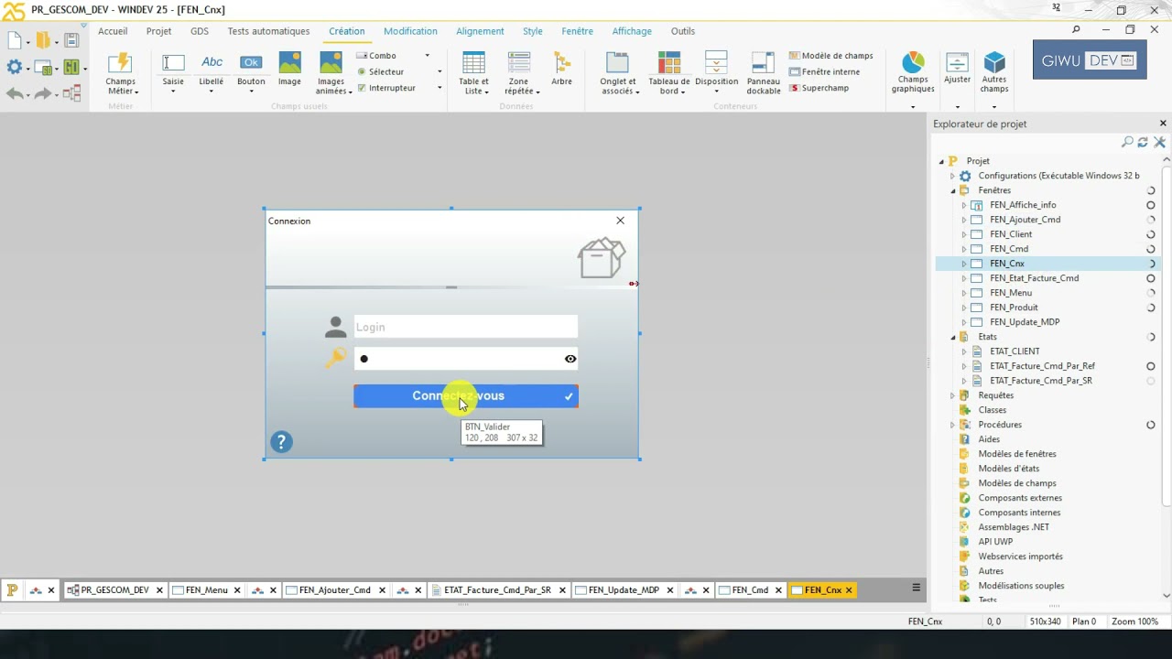Choose Onglet et associés tool
1172x659 pixels.
point(618,73)
